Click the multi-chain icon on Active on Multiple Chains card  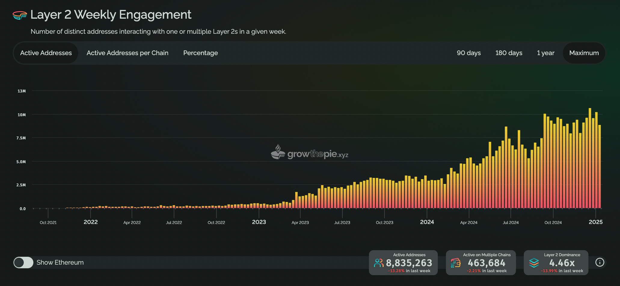pos(455,263)
